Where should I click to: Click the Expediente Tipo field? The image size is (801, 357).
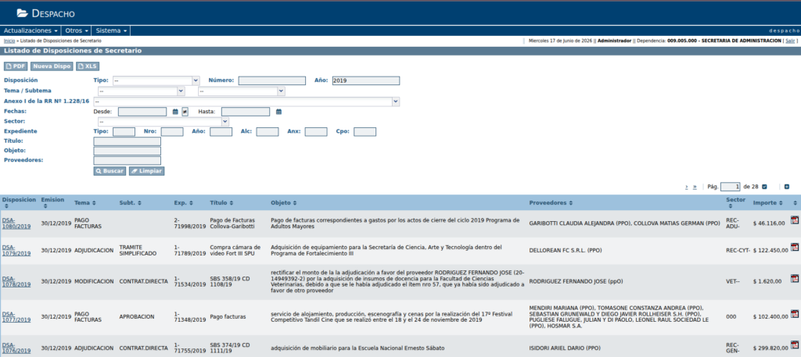(x=124, y=131)
